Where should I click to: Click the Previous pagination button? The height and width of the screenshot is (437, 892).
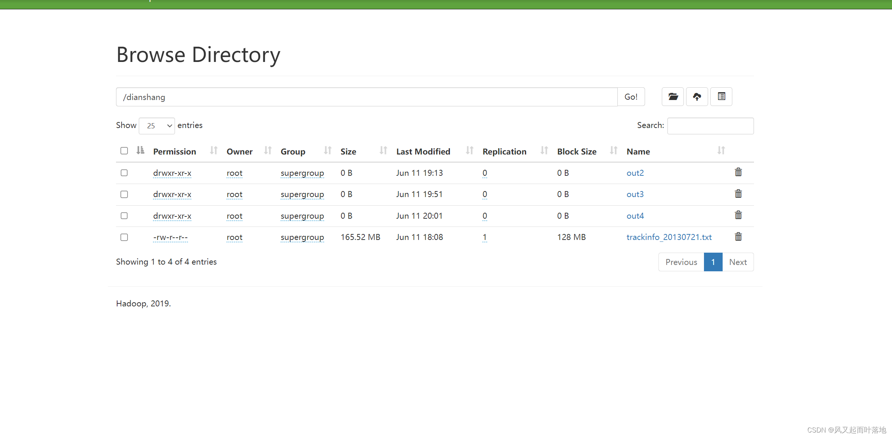681,262
